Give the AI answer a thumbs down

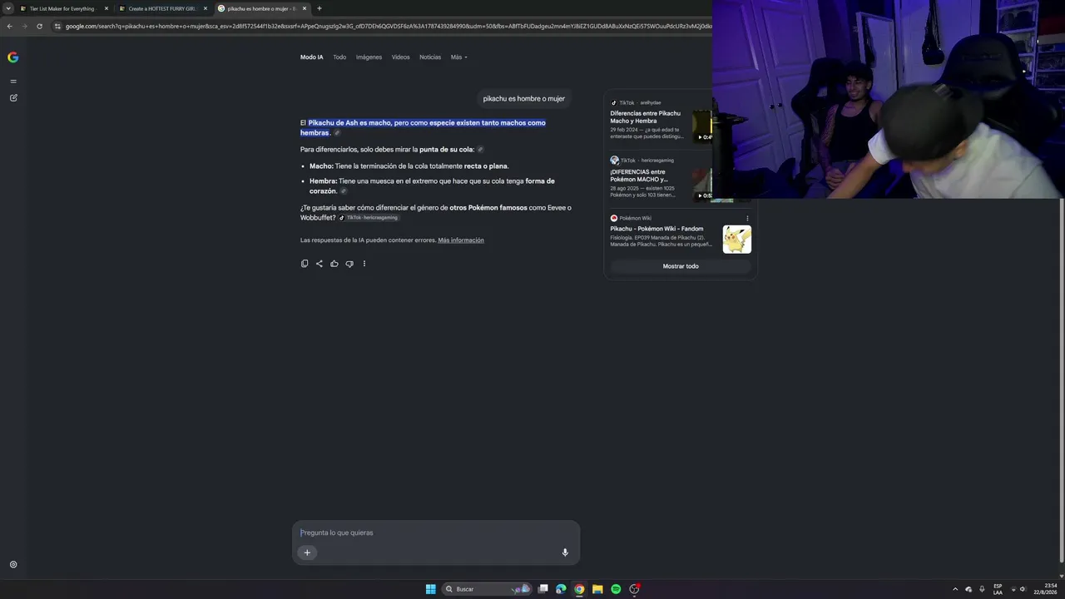click(x=349, y=264)
